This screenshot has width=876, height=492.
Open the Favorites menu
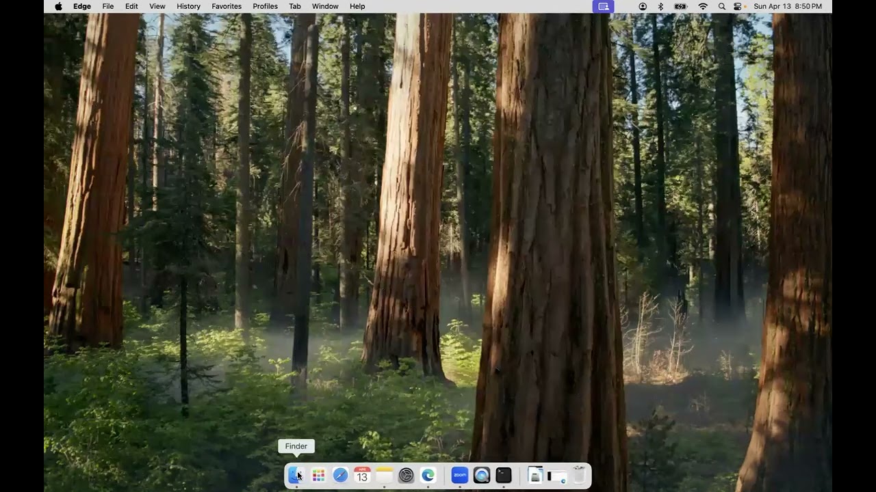click(227, 6)
